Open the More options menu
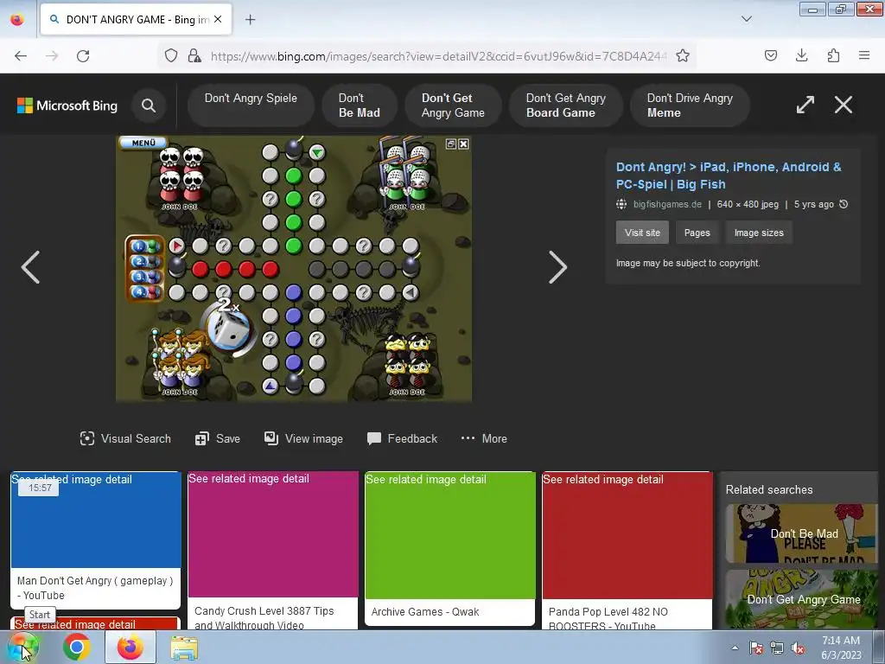885x664 pixels. (x=484, y=438)
